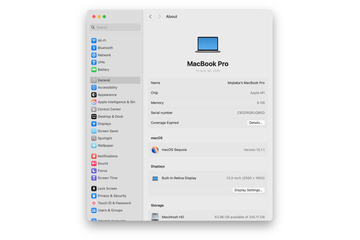Click the Wi-Fi icon in sidebar
The width and height of the screenshot is (360, 240).
point(94,40)
